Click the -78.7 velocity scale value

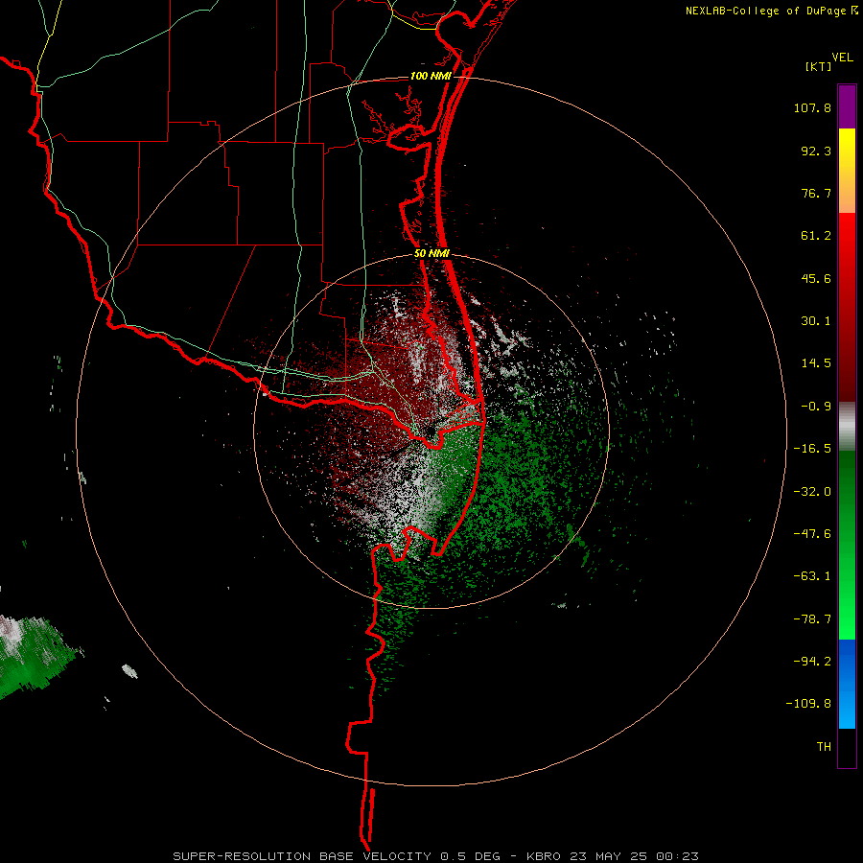(x=812, y=619)
